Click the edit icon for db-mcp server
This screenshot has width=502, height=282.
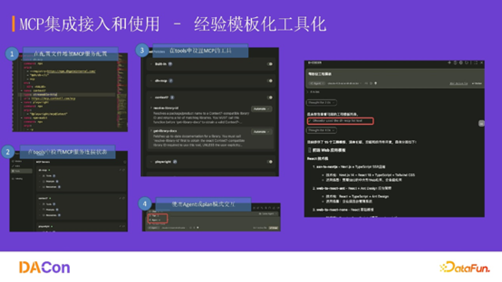(x=120, y=170)
